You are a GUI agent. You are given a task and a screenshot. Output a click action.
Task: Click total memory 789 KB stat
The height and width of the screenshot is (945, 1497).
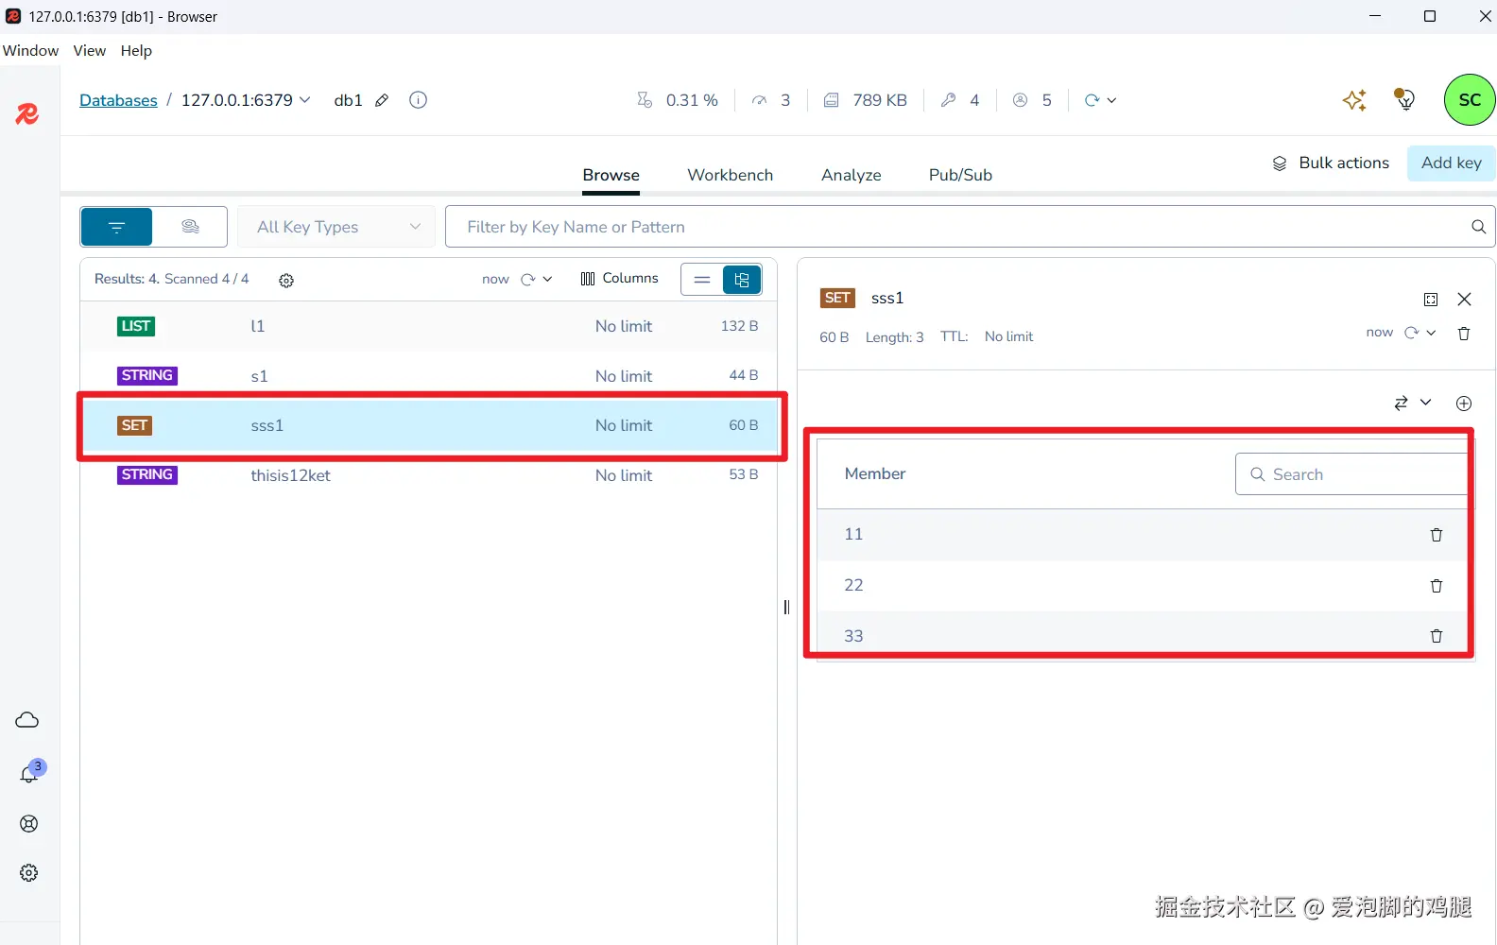click(x=866, y=100)
